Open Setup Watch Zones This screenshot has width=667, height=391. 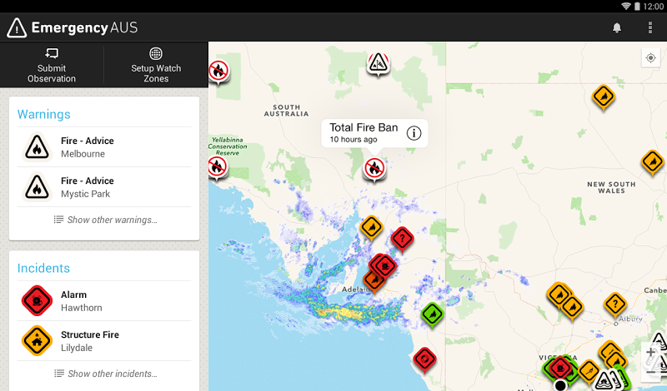tap(156, 65)
